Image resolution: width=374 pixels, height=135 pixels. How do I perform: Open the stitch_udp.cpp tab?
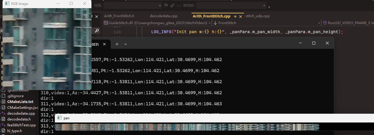click(x=258, y=16)
